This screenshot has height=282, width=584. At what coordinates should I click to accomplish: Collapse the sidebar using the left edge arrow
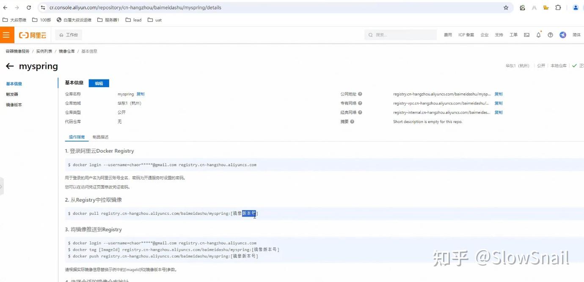pyautogui.click(x=3, y=186)
